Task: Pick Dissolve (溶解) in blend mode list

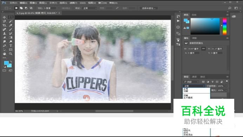Action: click(186, 91)
